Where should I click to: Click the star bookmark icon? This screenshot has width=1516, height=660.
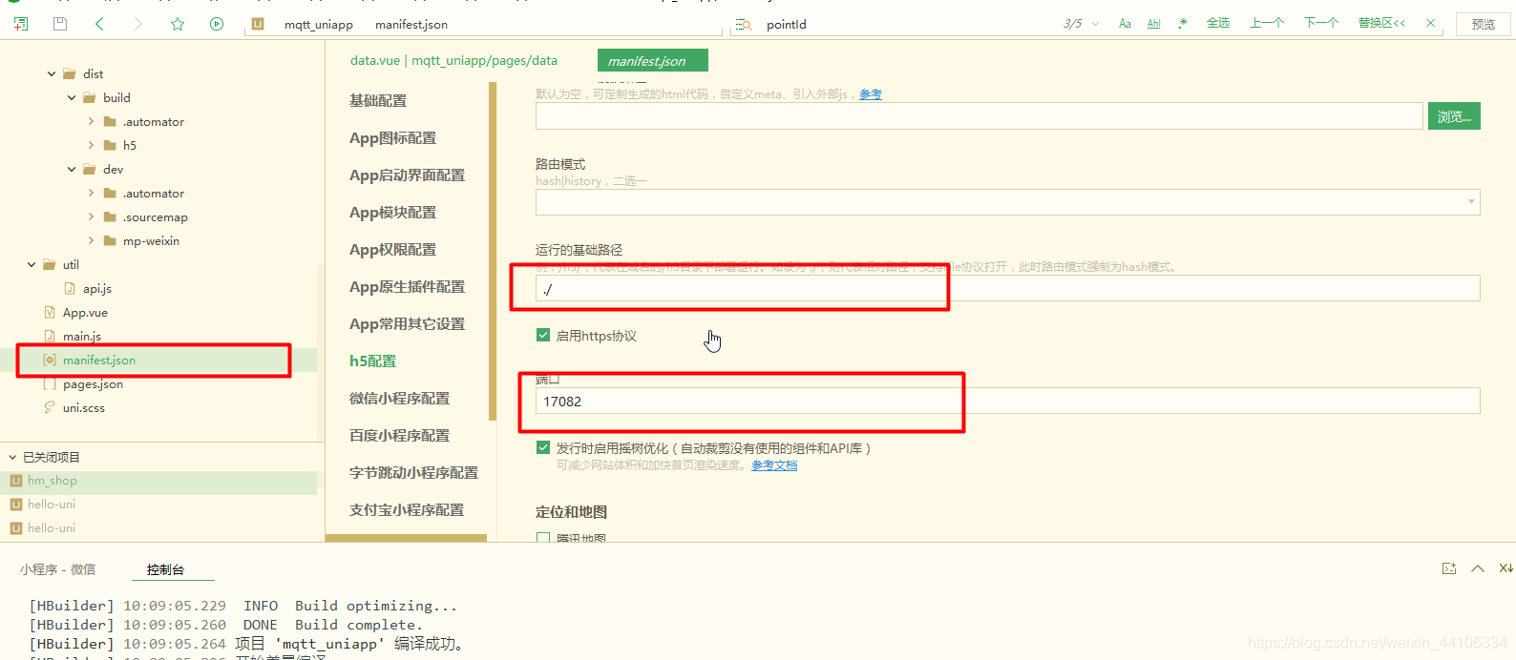tap(178, 24)
